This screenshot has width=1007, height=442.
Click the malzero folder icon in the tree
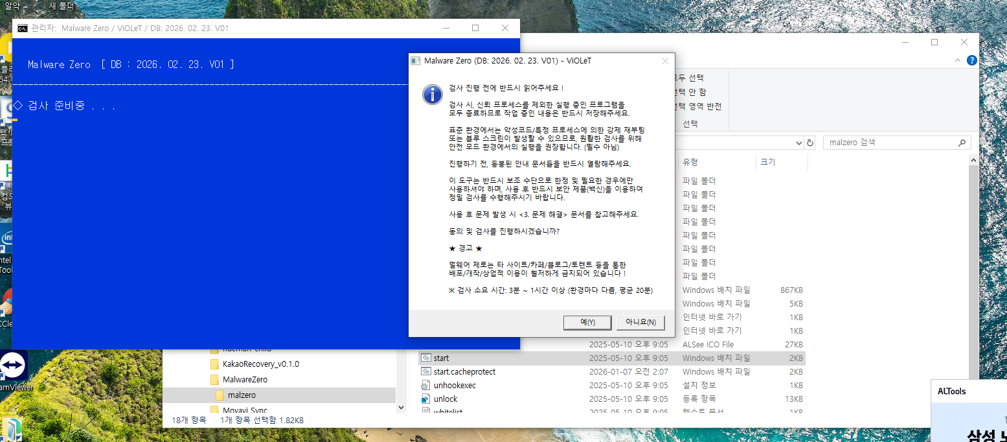pyautogui.click(x=220, y=395)
